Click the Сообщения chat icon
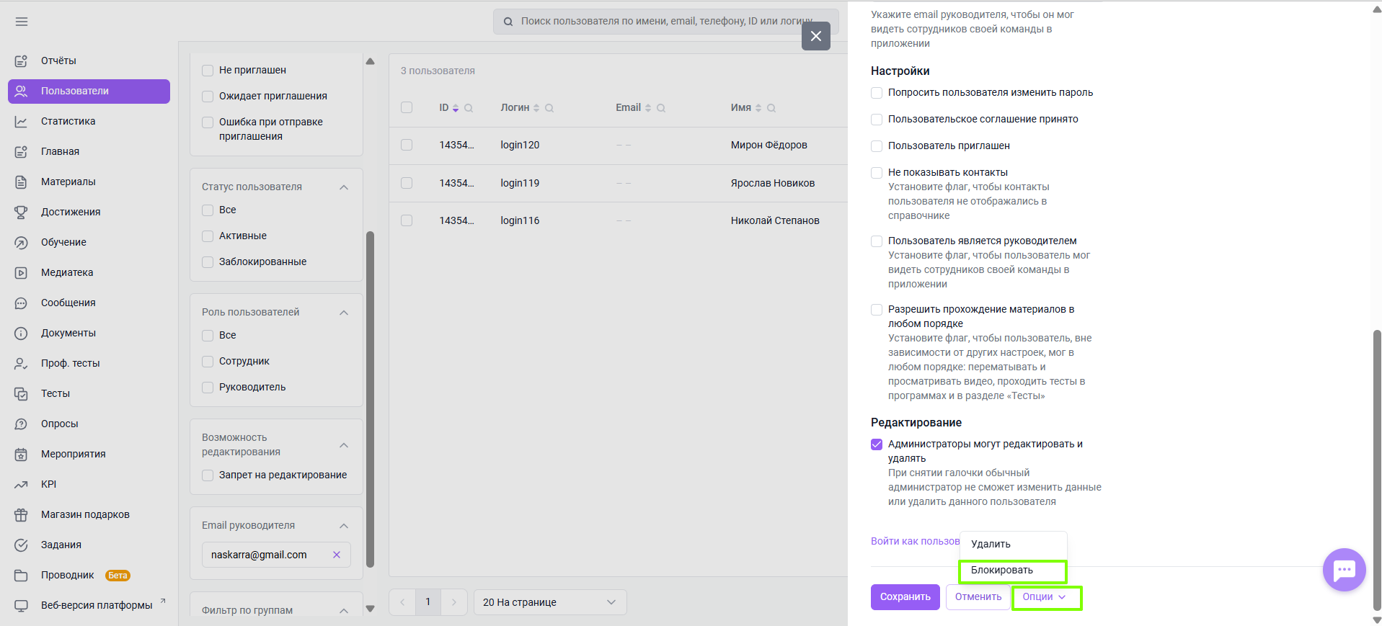The width and height of the screenshot is (1382, 626). (21, 303)
